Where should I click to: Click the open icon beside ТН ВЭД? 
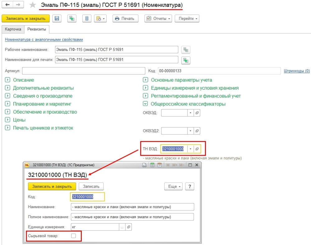(x=197, y=149)
